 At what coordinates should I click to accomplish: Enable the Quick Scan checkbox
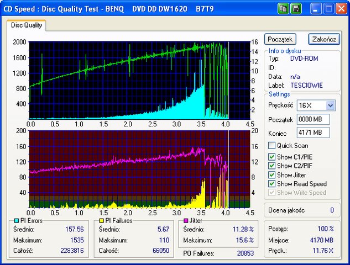pyautogui.click(x=271, y=146)
